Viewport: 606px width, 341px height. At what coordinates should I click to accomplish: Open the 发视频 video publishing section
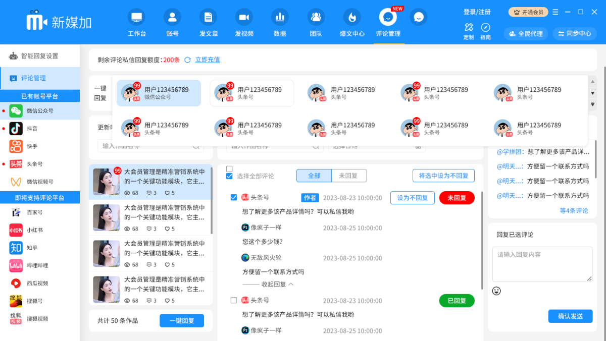(244, 22)
